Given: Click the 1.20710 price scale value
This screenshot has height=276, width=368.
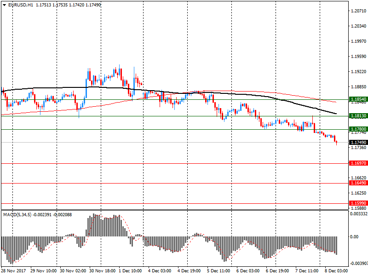Looking at the screenshot, I should pos(358,11).
